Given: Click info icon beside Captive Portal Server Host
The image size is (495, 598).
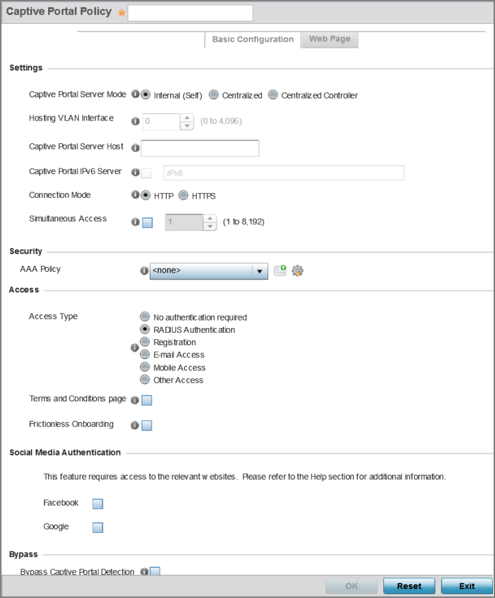Looking at the screenshot, I should 135,148.
